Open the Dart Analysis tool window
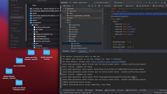Image resolution: width=167 pixels, height=94 pixels. pyautogui.click(x=110, y=90)
